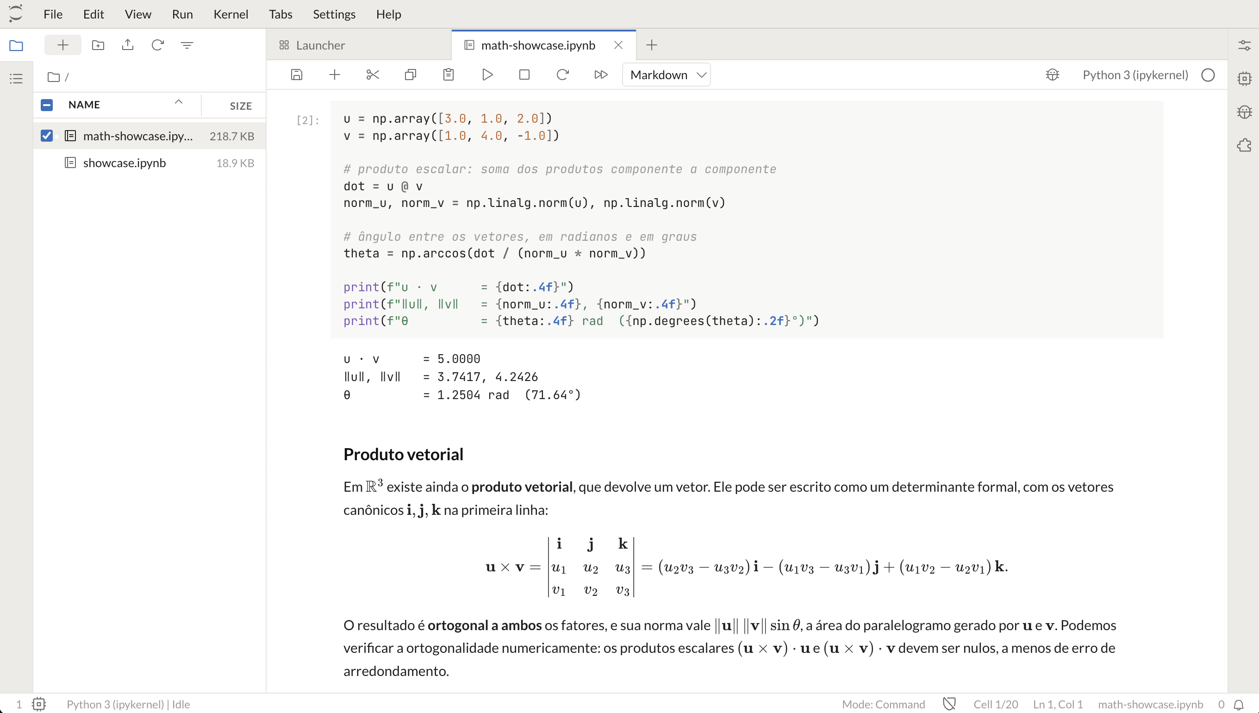Open the Kernel menu
Image resolution: width=1259 pixels, height=713 pixels.
(231, 14)
